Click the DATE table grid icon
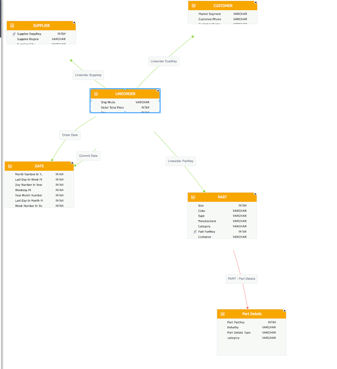Image resolution: width=337 pixels, height=369 pixels. (x=10, y=166)
